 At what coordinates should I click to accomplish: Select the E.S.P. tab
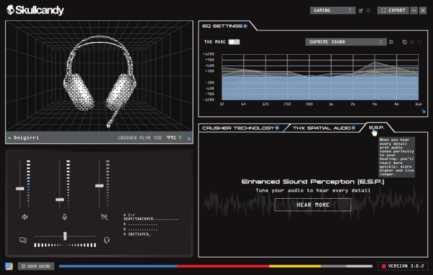coord(376,128)
